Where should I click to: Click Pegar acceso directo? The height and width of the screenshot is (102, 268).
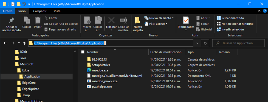point(60,29)
